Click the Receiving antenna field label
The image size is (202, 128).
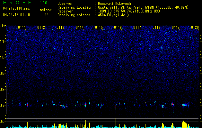click(74, 15)
